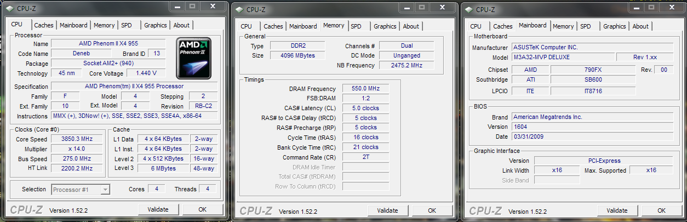Image resolution: width=687 pixels, height=222 pixels.
Task: Click Validate in the CPU window
Action: point(158,209)
